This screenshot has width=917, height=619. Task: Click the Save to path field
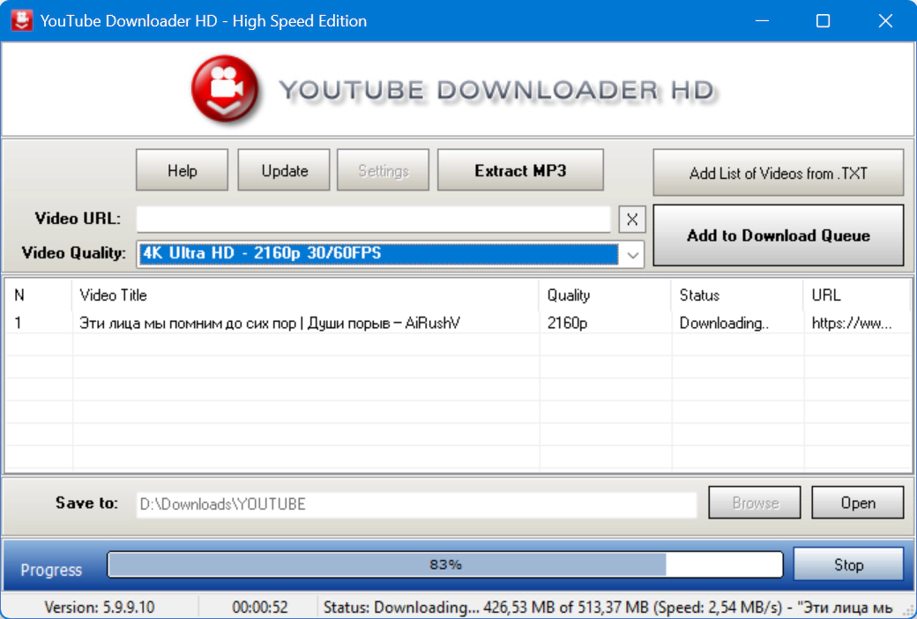(x=415, y=504)
